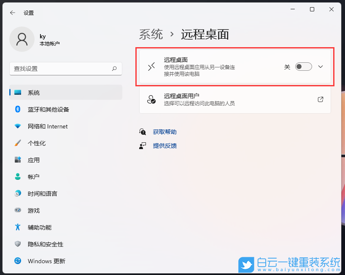Screen dimensions: 345x275
Task: Select 蓝牙和其他设备 sidebar icon
Action: [x=17, y=109]
